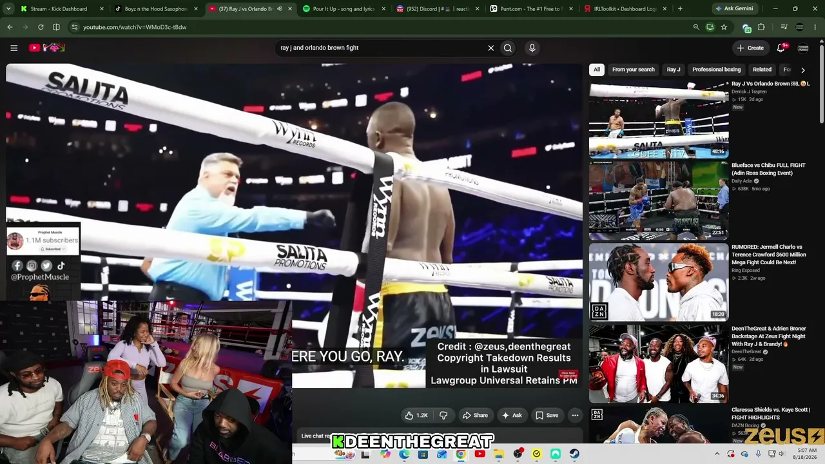Click the search field containing 'ray j and orlando brown fight'
The width and height of the screenshot is (825, 464).
pos(380,48)
